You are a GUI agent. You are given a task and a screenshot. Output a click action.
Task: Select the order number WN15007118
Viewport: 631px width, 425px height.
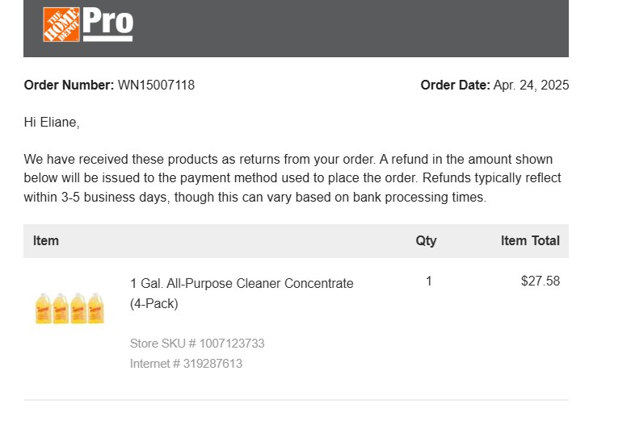[156, 85]
